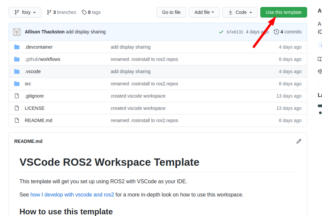Image resolution: width=322 pixels, height=216 pixels.
Task: Click the .devcontainer folder icon
Action: pos(17,47)
